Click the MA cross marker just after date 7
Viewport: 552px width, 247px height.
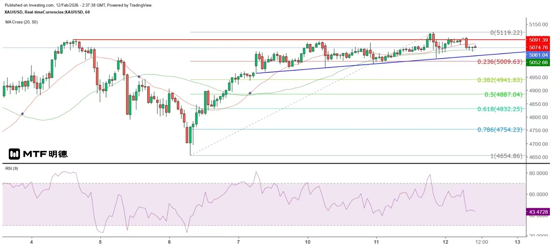click(250, 93)
